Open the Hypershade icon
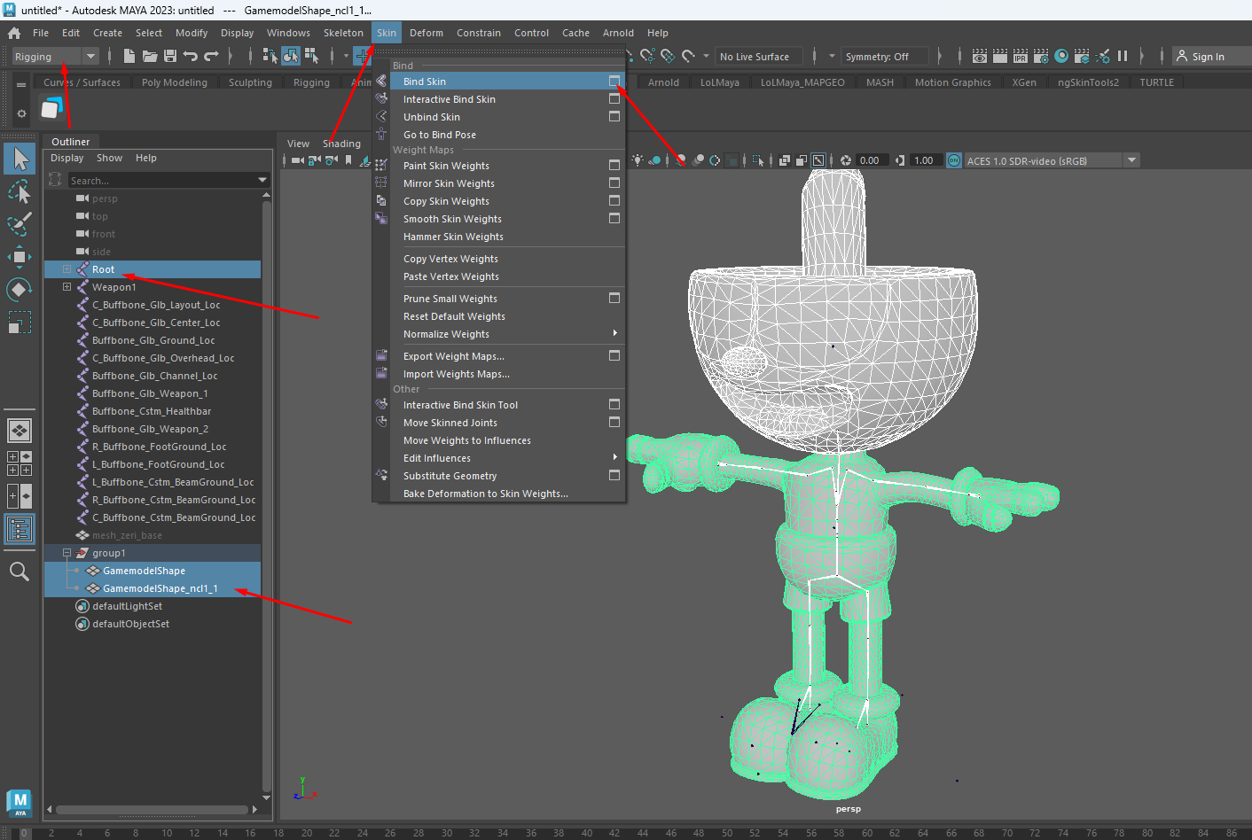This screenshot has width=1252, height=840. pyautogui.click(x=1061, y=56)
